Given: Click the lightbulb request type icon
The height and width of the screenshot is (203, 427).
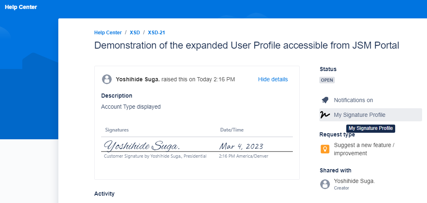Looking at the screenshot, I should click(325, 149).
